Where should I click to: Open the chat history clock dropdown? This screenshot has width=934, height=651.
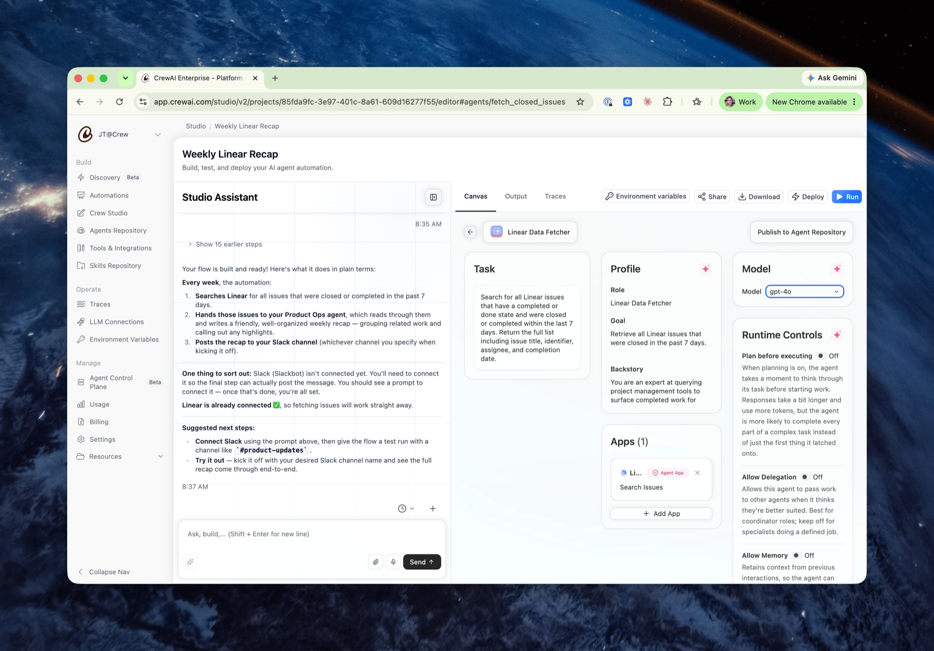click(x=406, y=509)
